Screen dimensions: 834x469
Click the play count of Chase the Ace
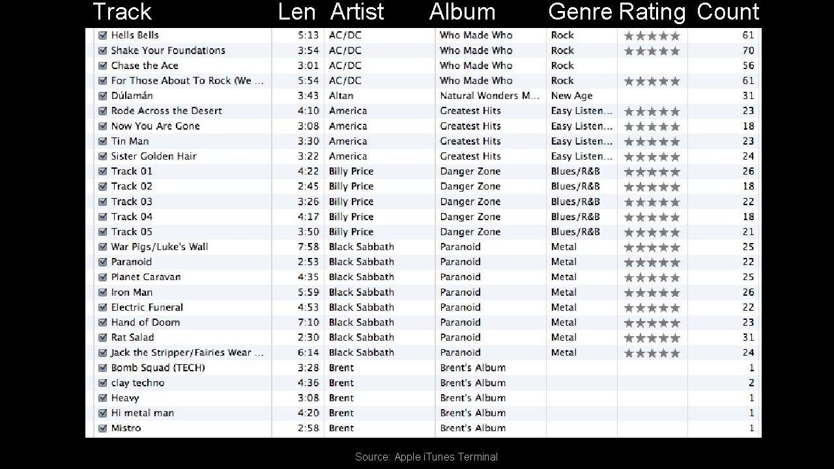coord(748,66)
